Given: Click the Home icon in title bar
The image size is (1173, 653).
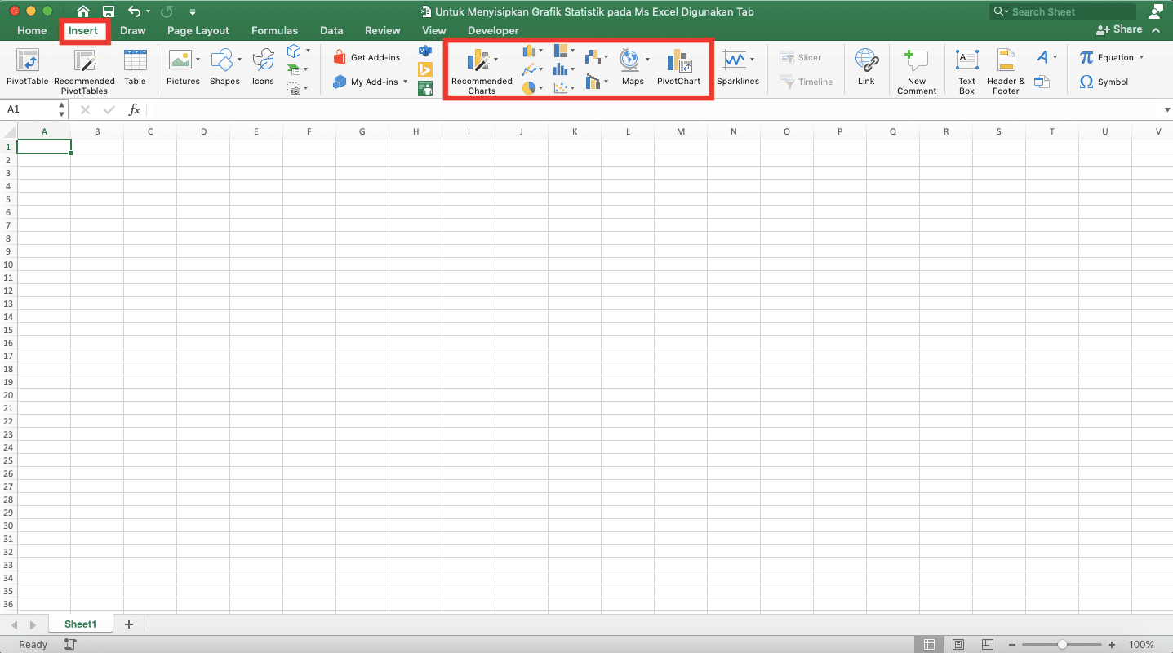Looking at the screenshot, I should [x=83, y=11].
